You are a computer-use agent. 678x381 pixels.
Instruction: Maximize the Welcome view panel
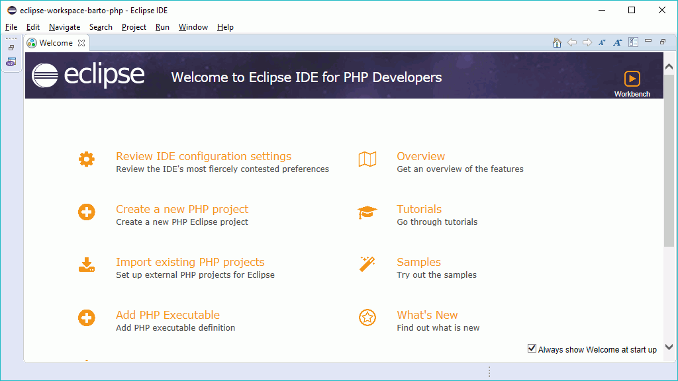click(x=663, y=42)
